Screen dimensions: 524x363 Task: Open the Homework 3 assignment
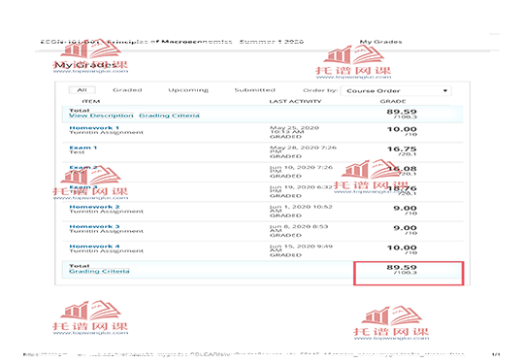click(94, 226)
